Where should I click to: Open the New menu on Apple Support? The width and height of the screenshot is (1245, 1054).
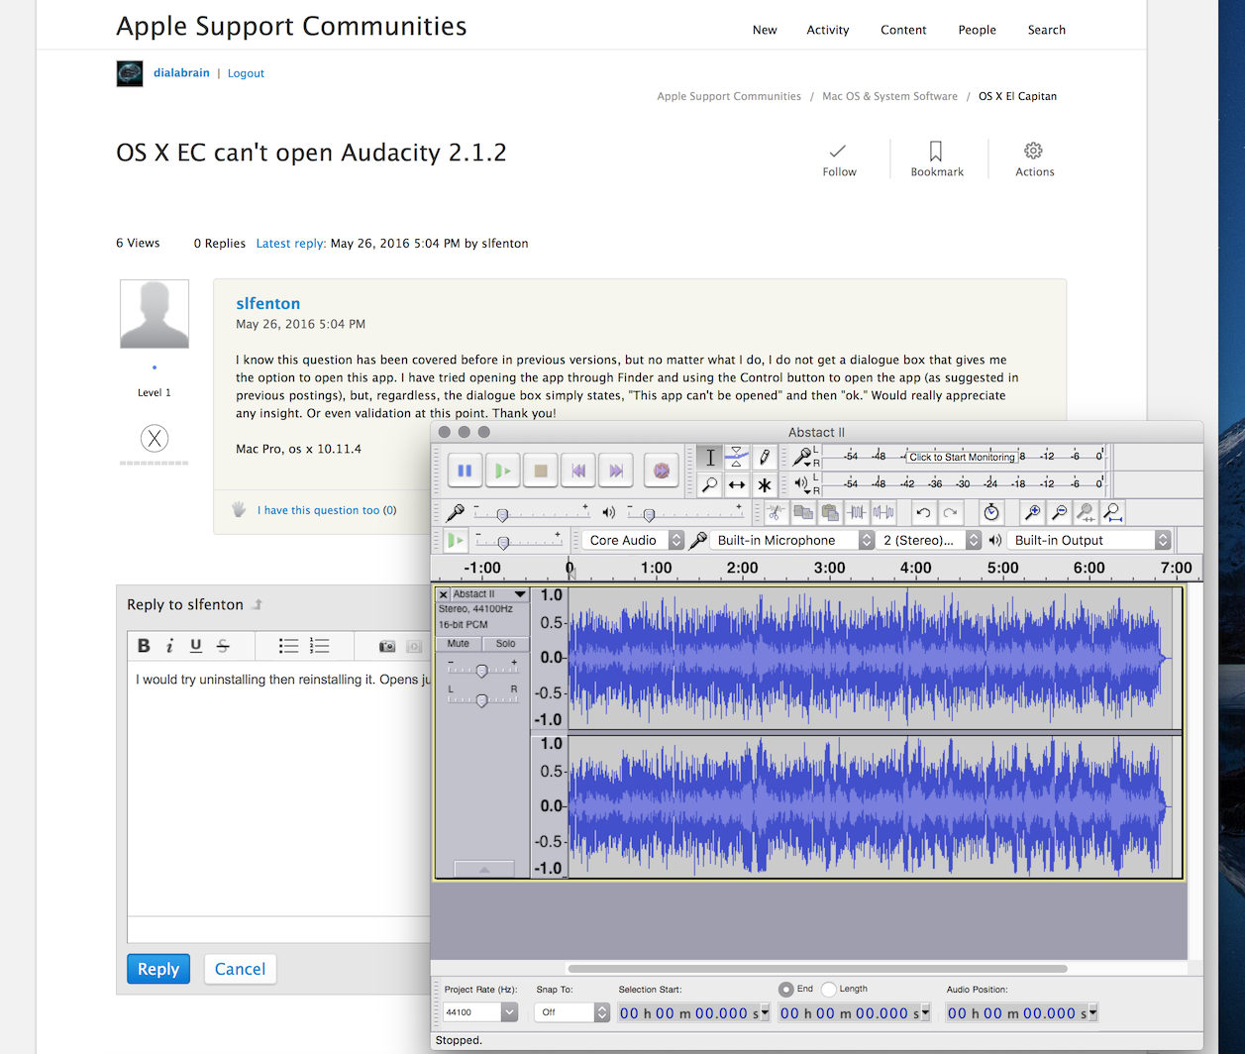pos(765,30)
